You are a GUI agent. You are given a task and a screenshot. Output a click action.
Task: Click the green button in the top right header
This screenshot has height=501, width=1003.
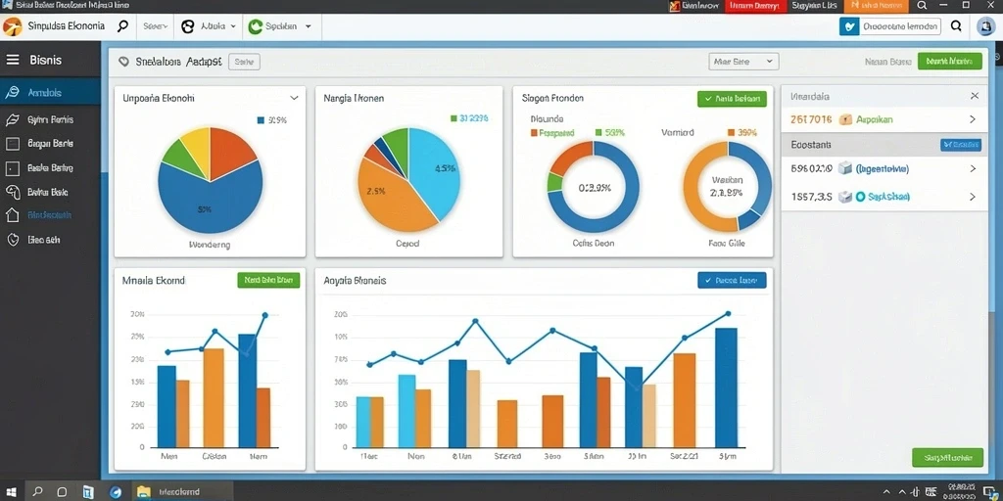(949, 62)
